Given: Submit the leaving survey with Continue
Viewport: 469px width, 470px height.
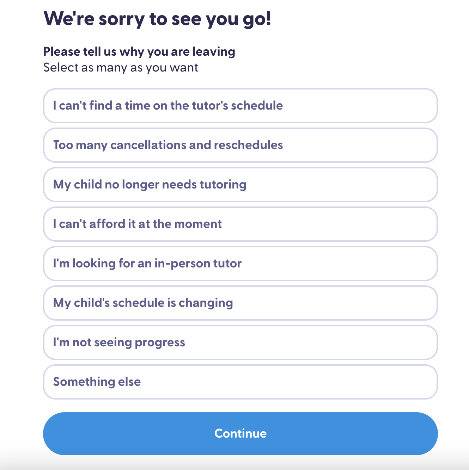Looking at the screenshot, I should (240, 433).
